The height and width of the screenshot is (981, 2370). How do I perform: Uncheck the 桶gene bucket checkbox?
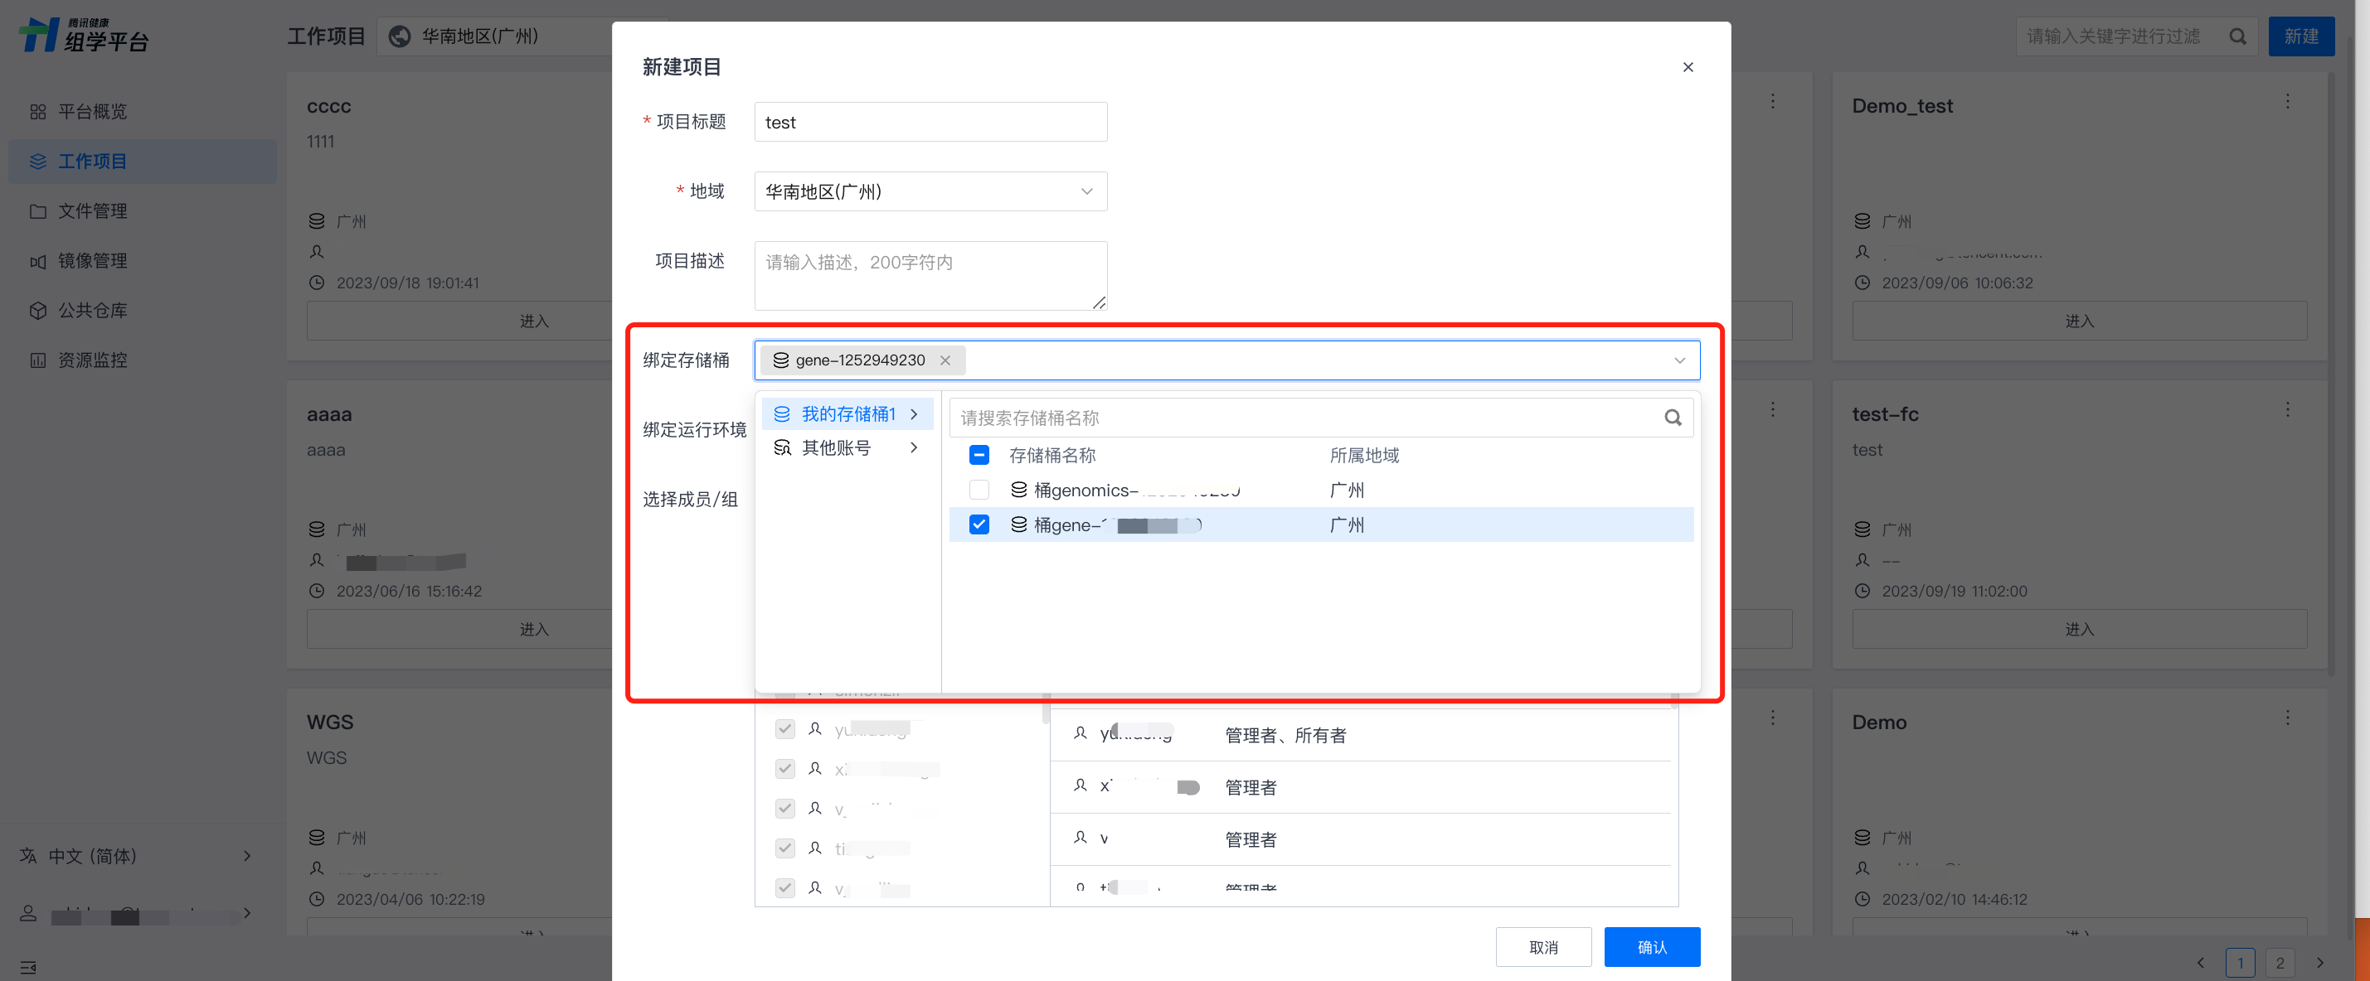979,525
